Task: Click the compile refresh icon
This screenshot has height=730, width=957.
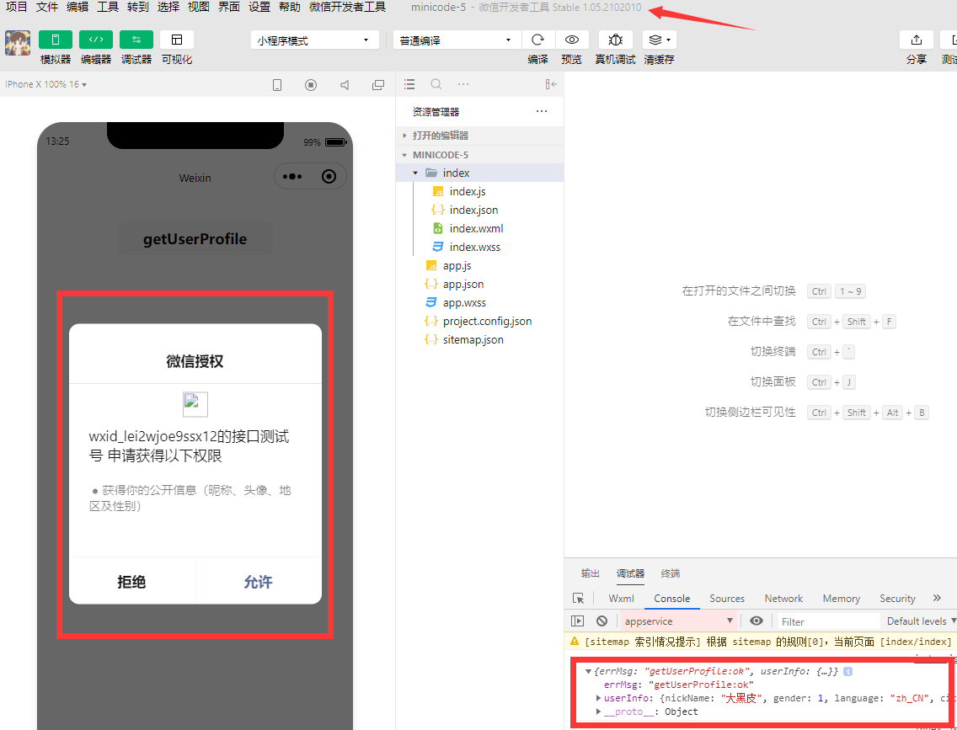Action: (x=537, y=40)
